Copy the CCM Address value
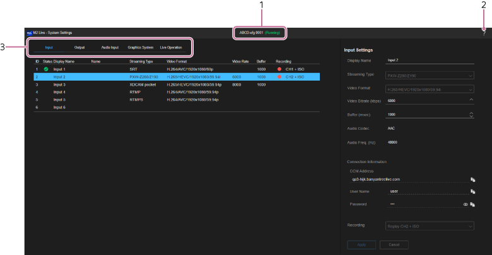Viewport: 492px width, 255px height. point(472,179)
